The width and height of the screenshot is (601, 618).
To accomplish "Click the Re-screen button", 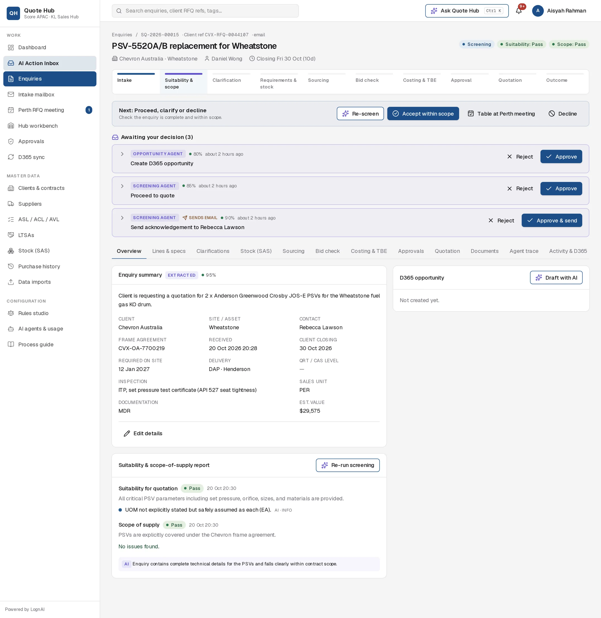I will tap(360, 113).
